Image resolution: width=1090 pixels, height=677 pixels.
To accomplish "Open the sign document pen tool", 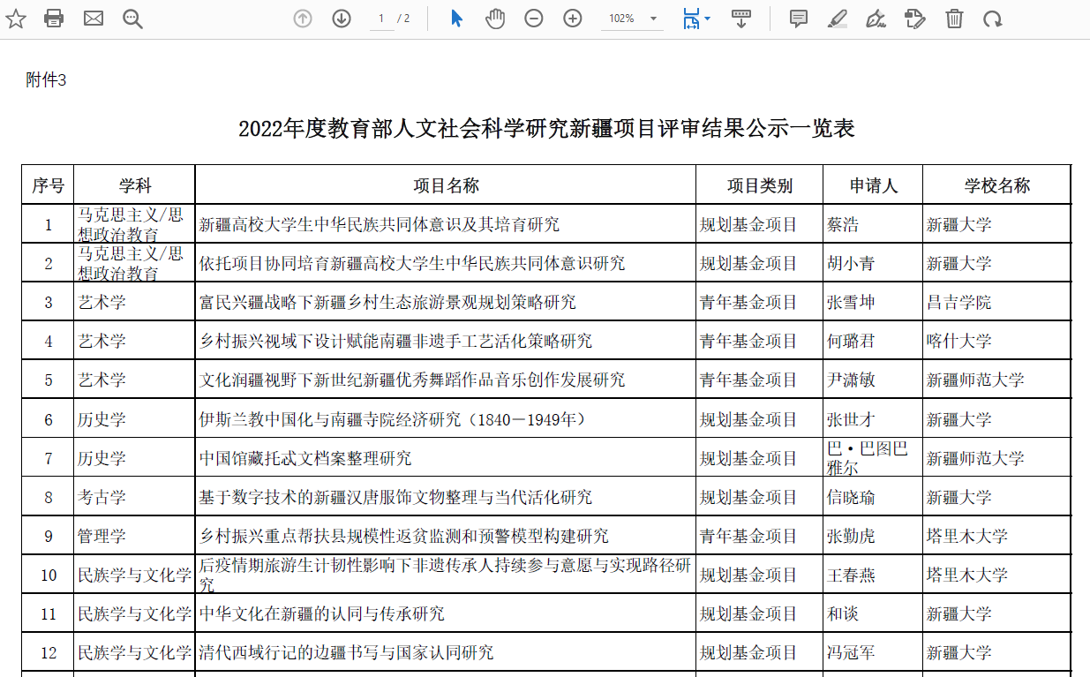I will 876,19.
